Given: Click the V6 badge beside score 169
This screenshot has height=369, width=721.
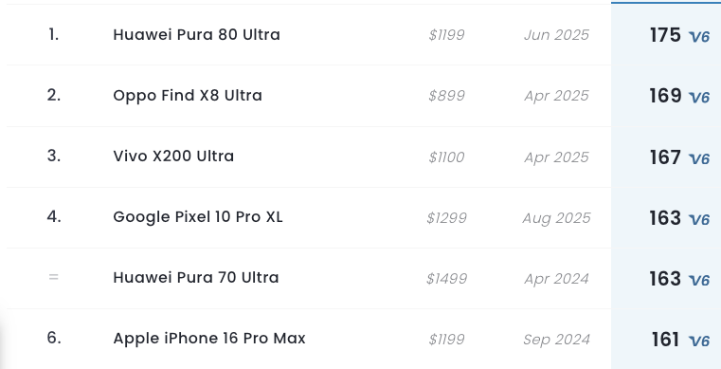Looking at the screenshot, I should (699, 97).
